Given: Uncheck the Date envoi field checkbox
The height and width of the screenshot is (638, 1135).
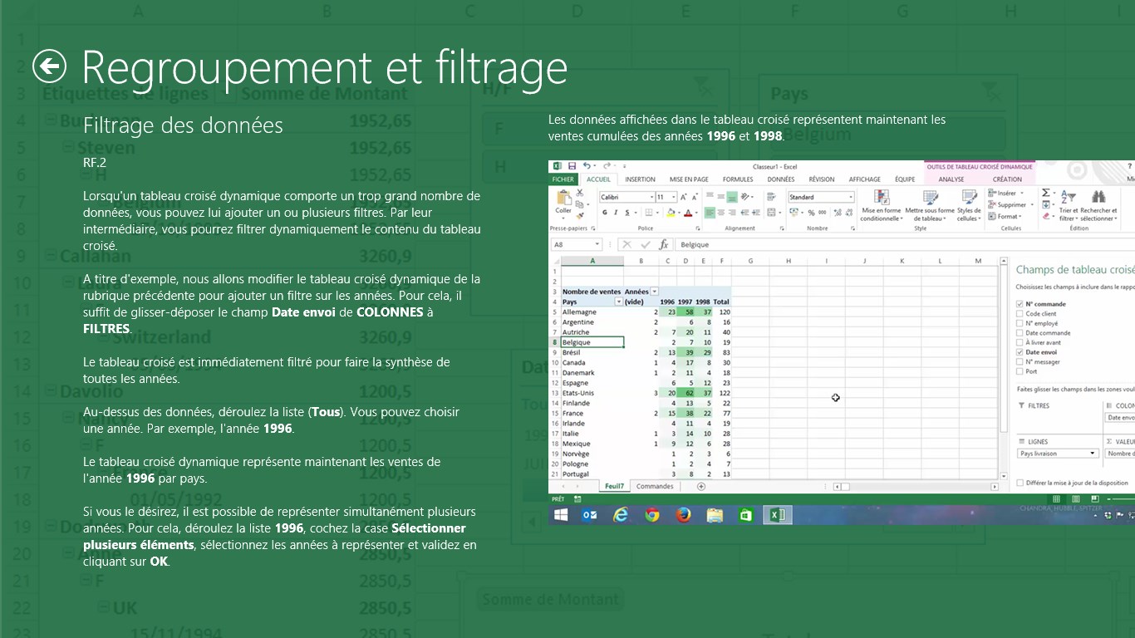Looking at the screenshot, I should pos(1020,352).
